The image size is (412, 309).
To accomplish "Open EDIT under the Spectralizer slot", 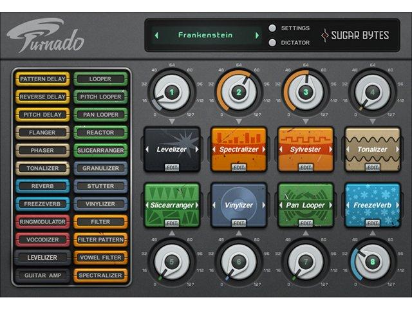I will click(x=239, y=167).
